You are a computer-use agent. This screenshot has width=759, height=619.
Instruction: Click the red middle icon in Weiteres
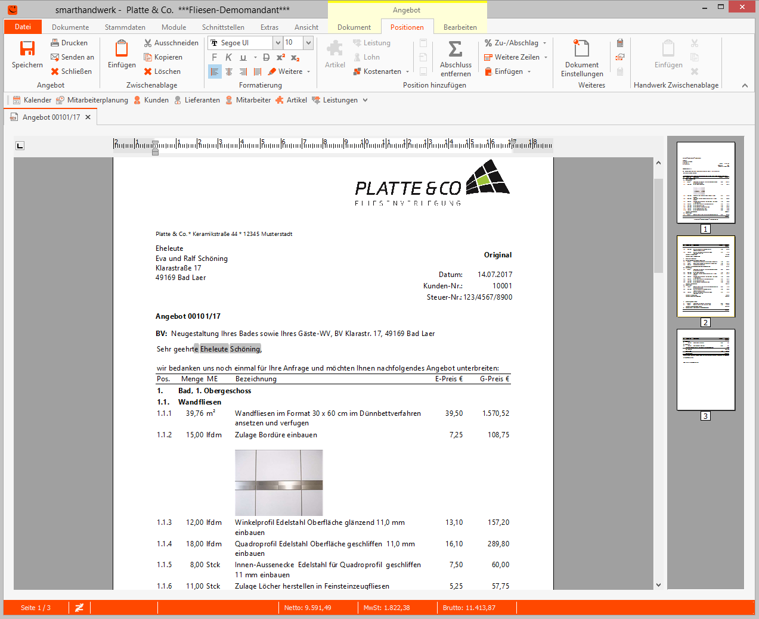(620, 57)
